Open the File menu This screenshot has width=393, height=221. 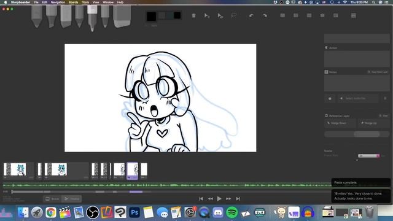(36, 2)
